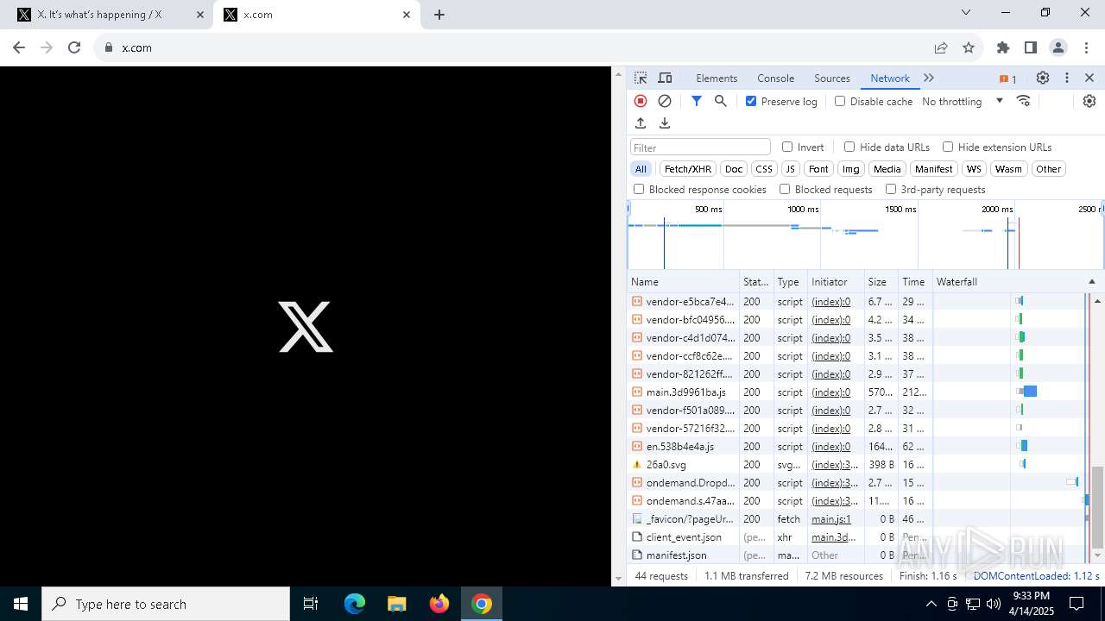
Task: Toggle the network filter funnel icon
Action: pyautogui.click(x=697, y=101)
